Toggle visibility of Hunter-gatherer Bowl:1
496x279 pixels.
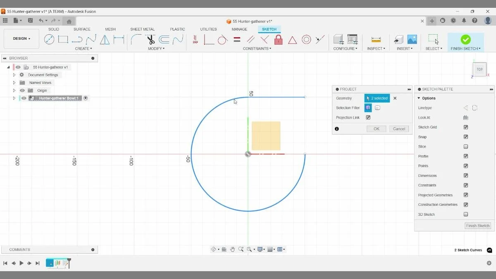pos(24,98)
